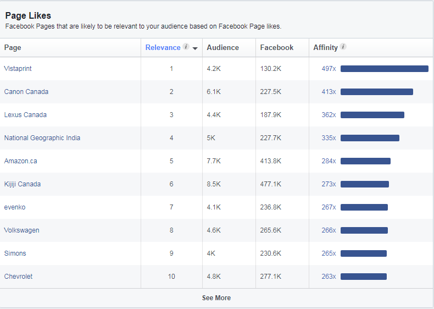Click Facebook value 265.6K
Image resolution: width=434 pixels, height=309 pixels.
click(x=271, y=230)
